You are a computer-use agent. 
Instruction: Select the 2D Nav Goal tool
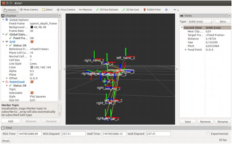[131, 10]
